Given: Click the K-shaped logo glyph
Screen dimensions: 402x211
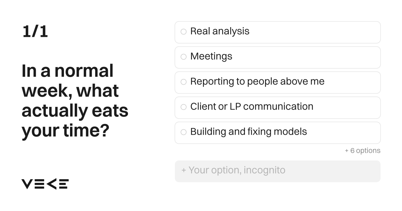Looking at the screenshot, I should coord(51,184).
